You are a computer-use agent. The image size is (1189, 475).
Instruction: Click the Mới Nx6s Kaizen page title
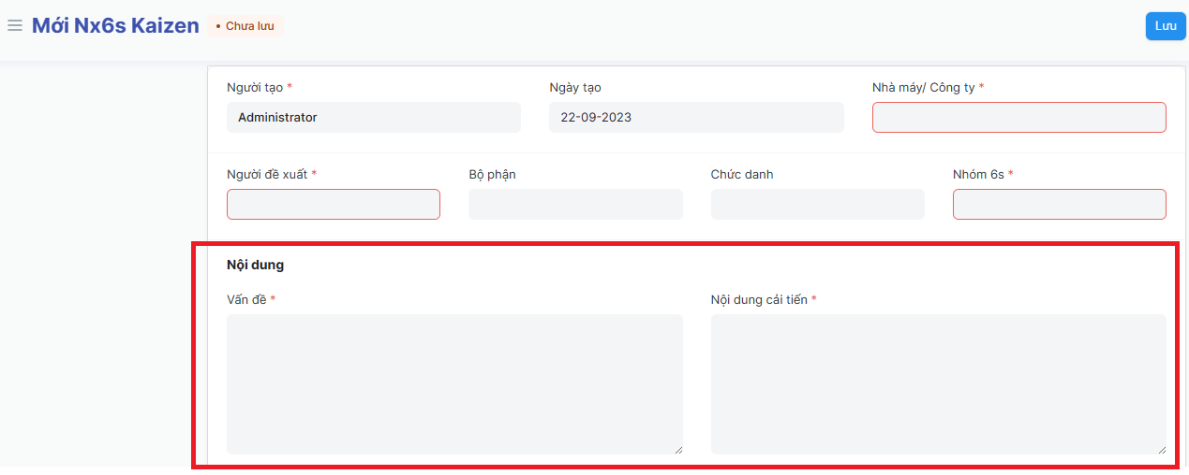coord(115,25)
